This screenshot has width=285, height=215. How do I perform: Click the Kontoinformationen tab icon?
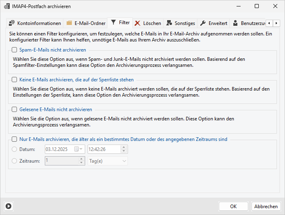12,23
